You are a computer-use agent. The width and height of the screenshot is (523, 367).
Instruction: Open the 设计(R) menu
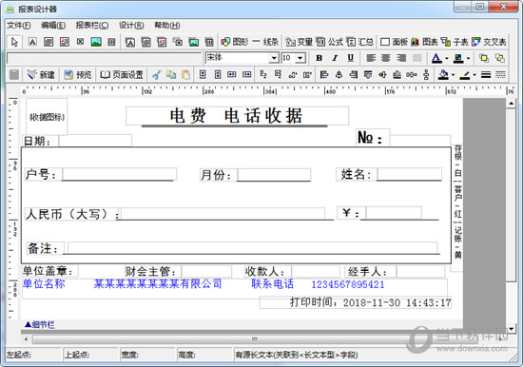coord(131,26)
